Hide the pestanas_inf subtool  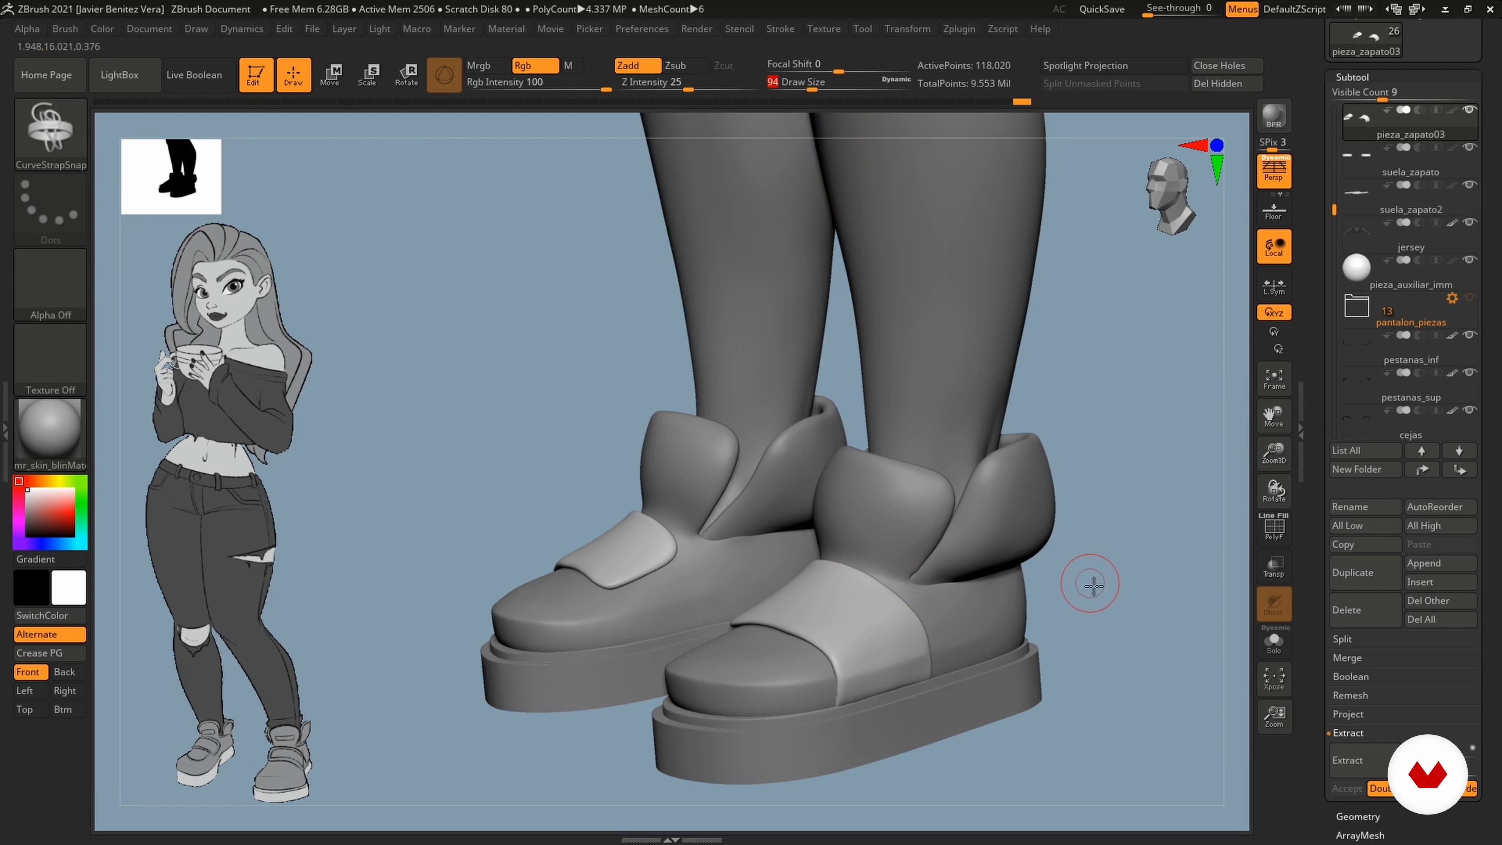pyautogui.click(x=1470, y=335)
